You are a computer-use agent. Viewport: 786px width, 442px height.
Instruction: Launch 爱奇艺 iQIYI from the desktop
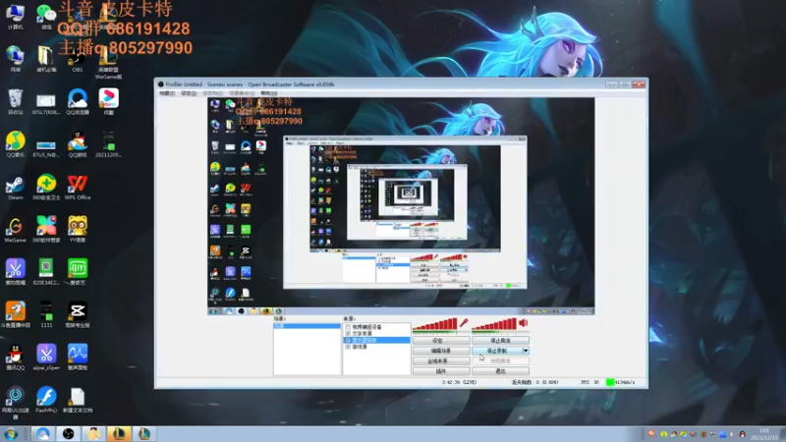click(78, 272)
